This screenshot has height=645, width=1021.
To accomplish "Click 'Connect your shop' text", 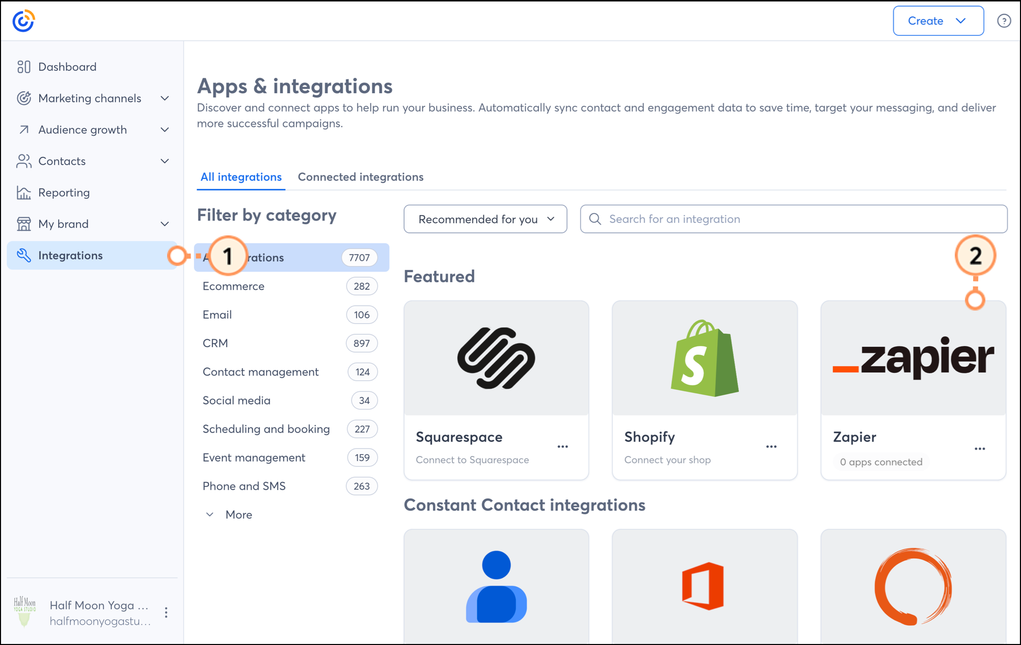I will tap(667, 460).
